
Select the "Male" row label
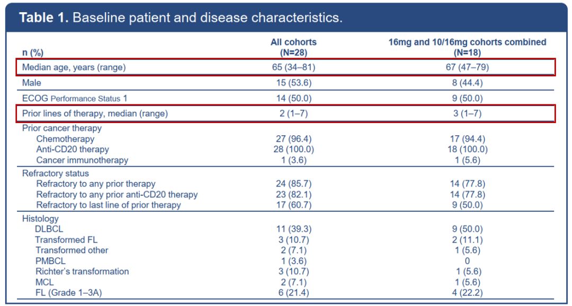click(x=32, y=83)
